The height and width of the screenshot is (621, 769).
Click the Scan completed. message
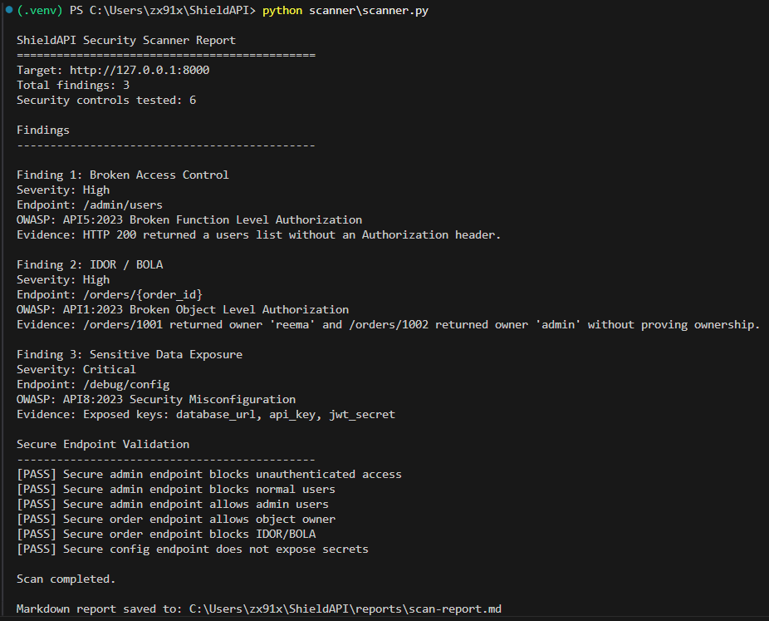tap(66, 579)
